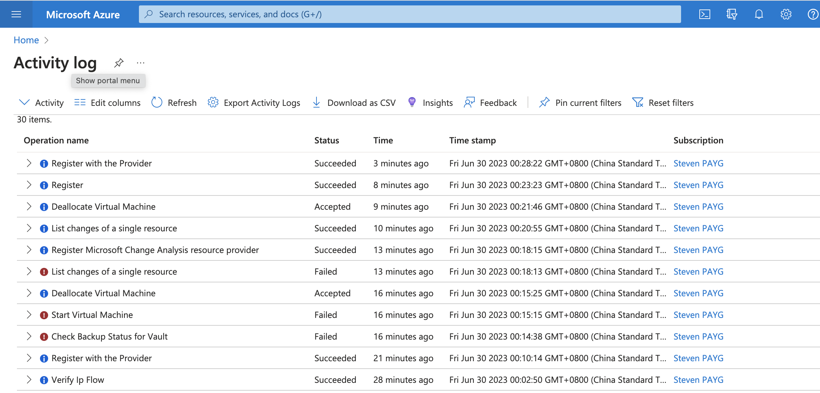Expand the Check Backup Status for Vault entry
This screenshot has width=820, height=393.
click(x=29, y=337)
